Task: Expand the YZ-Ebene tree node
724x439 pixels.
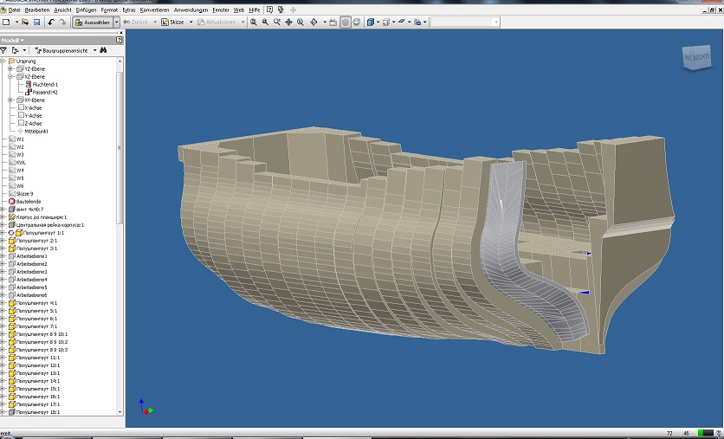Action: [10, 68]
